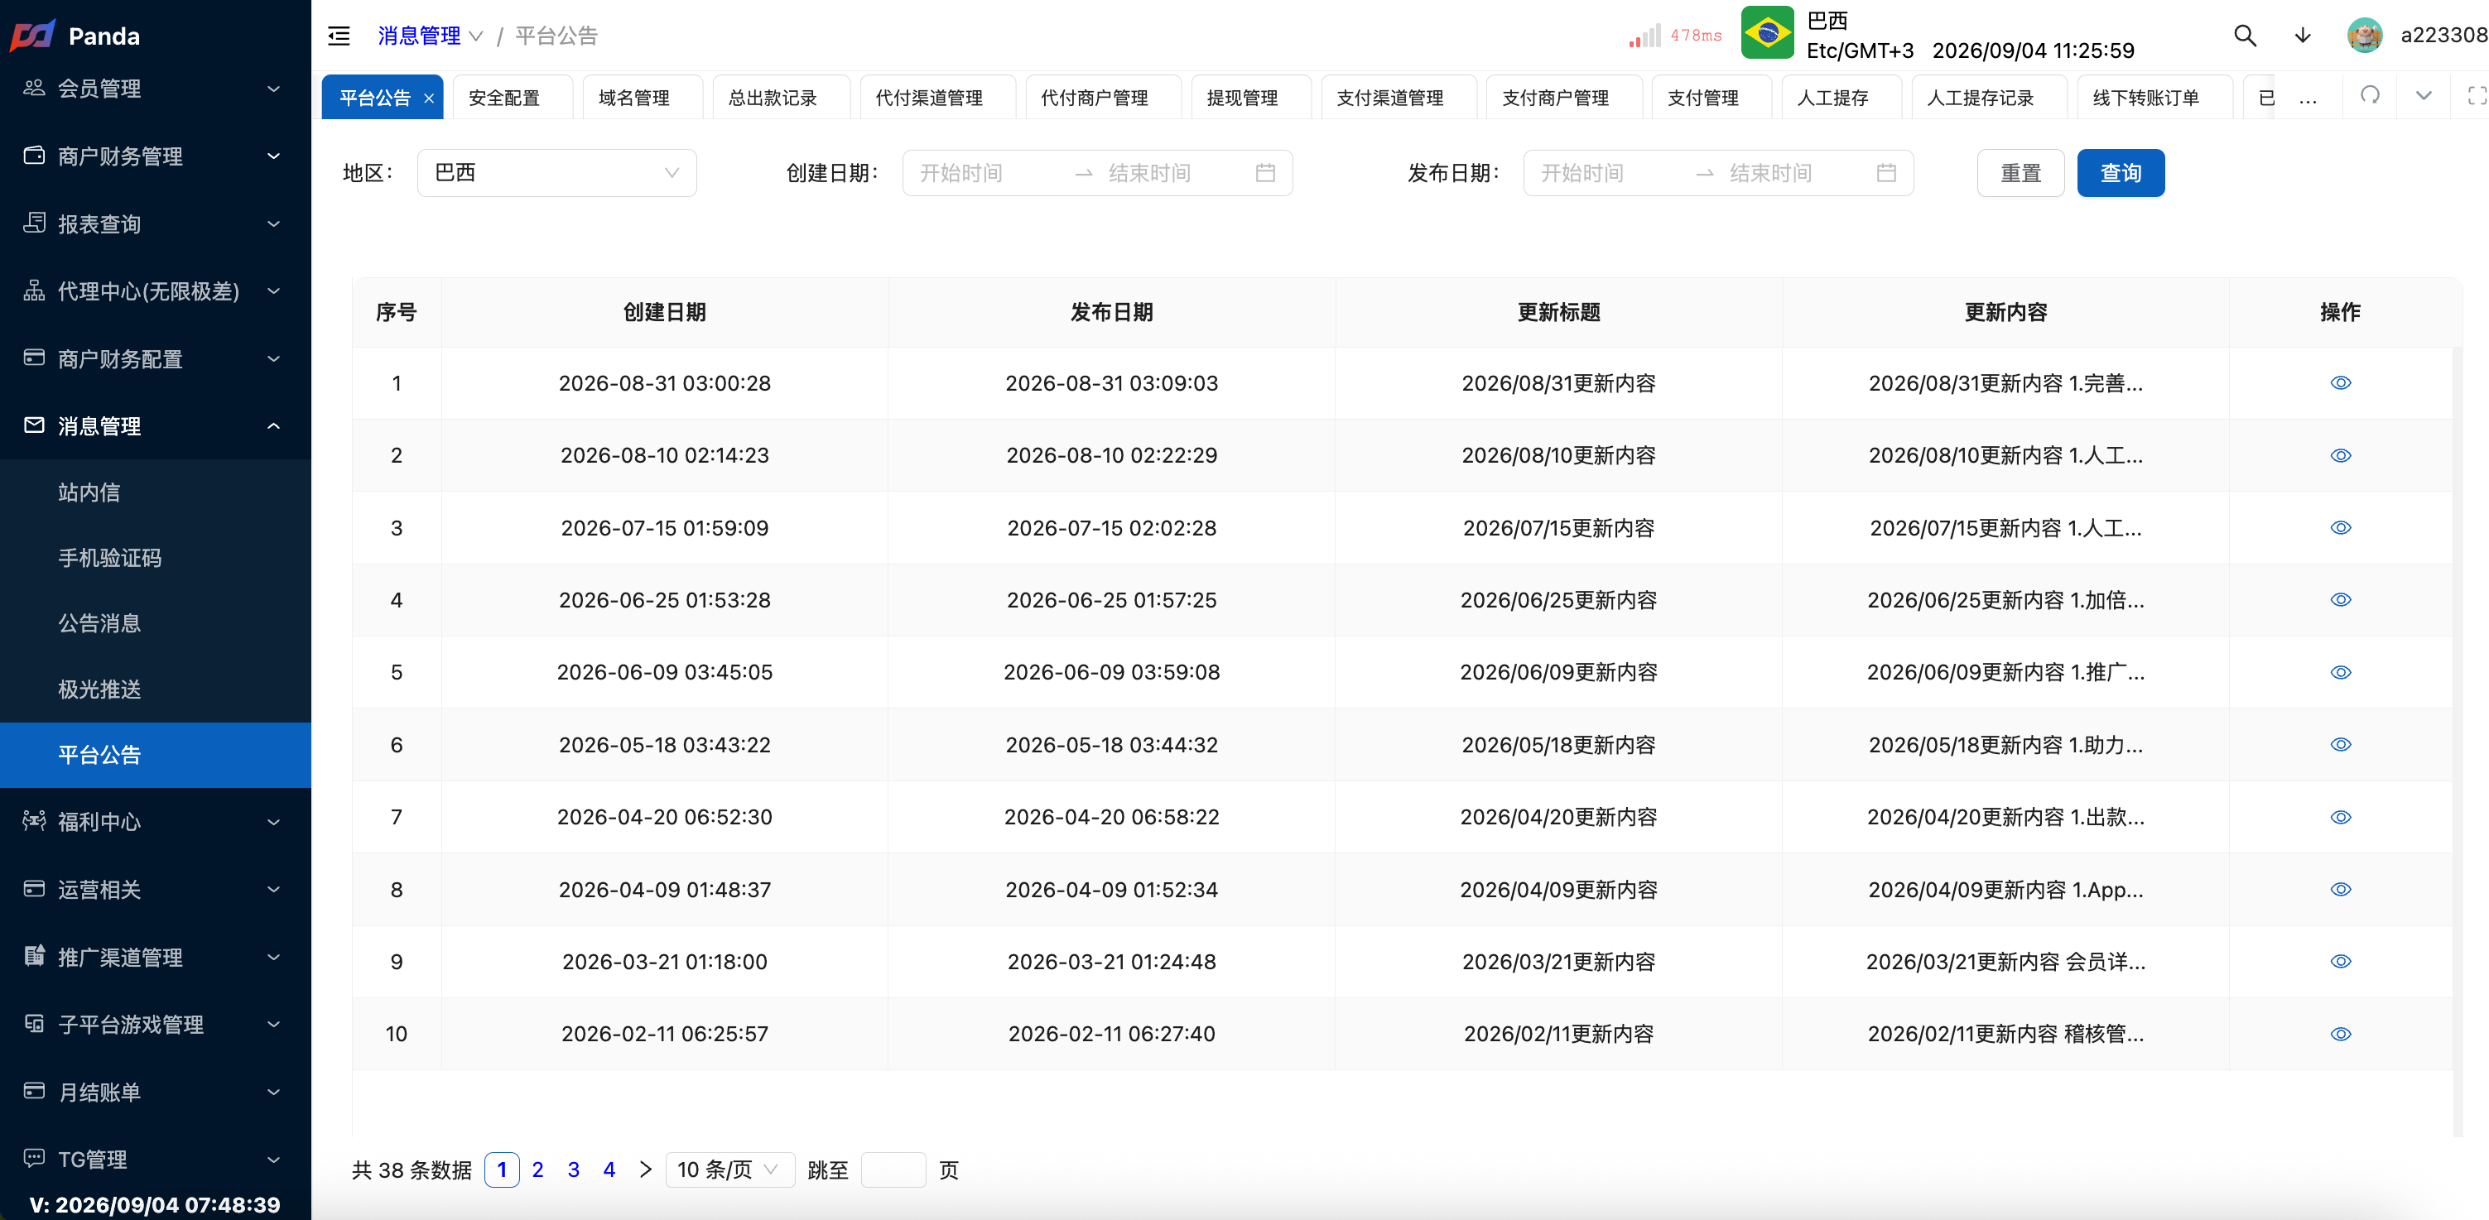Click the 重置 reset button

2020,173
